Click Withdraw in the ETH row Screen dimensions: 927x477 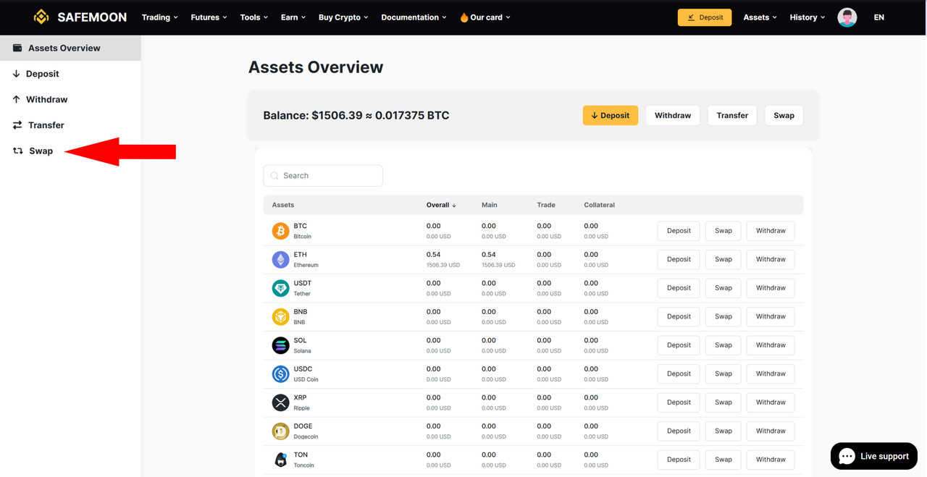(x=771, y=259)
